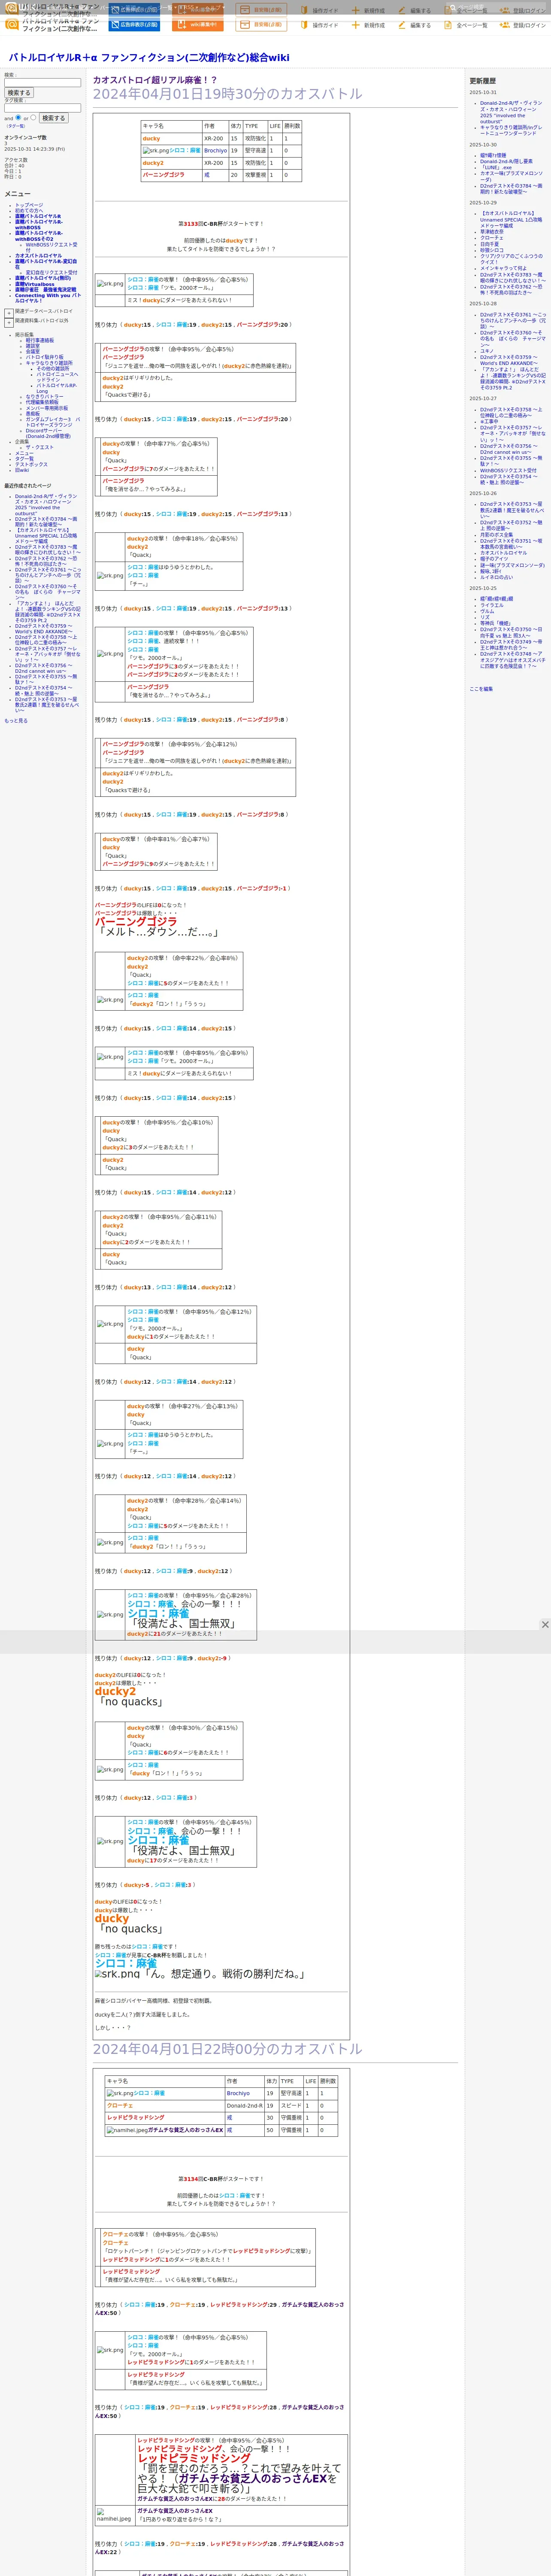
Task: Close the ad overlay with the X
Action: click(x=544, y=1625)
